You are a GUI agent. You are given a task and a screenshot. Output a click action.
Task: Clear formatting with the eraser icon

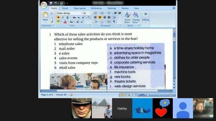click(x=89, y=17)
